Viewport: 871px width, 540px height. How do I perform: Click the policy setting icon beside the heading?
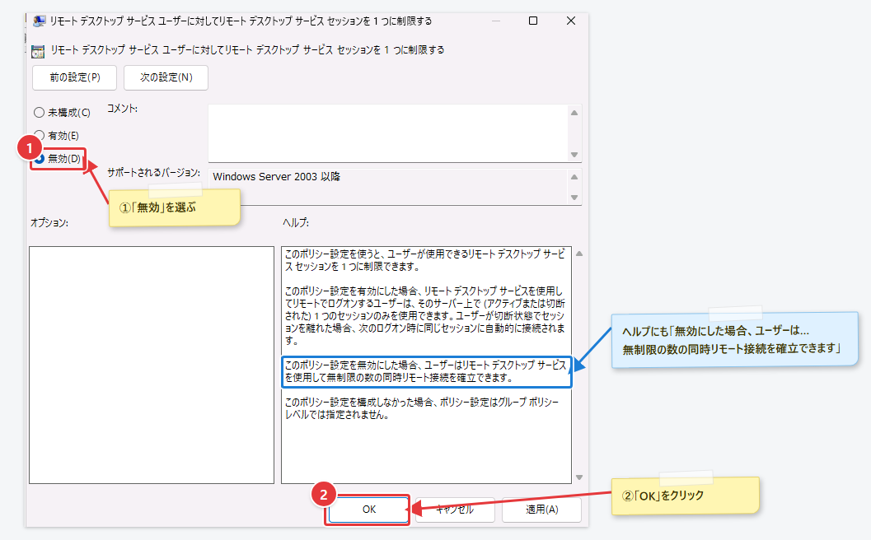coord(38,51)
